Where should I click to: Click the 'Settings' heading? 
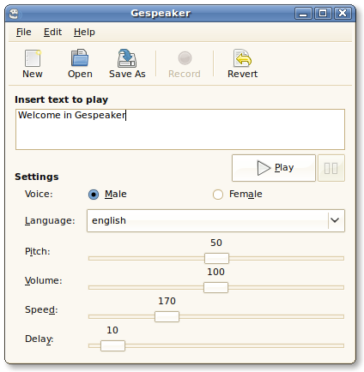pos(37,177)
